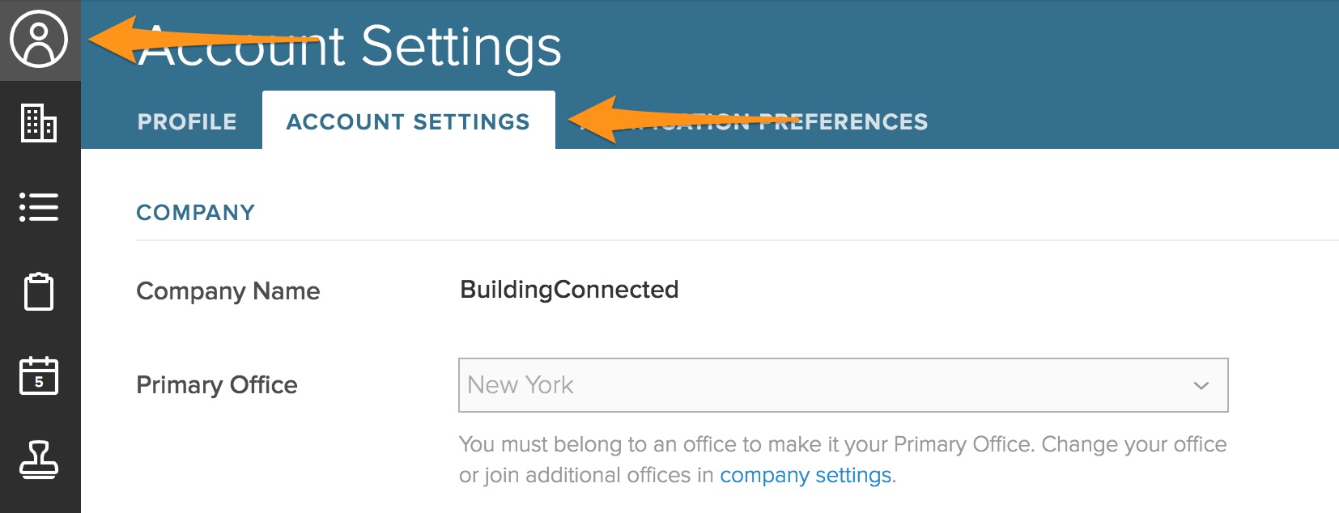Click the stamp icon in sidebar
The width and height of the screenshot is (1339, 513).
tap(39, 460)
